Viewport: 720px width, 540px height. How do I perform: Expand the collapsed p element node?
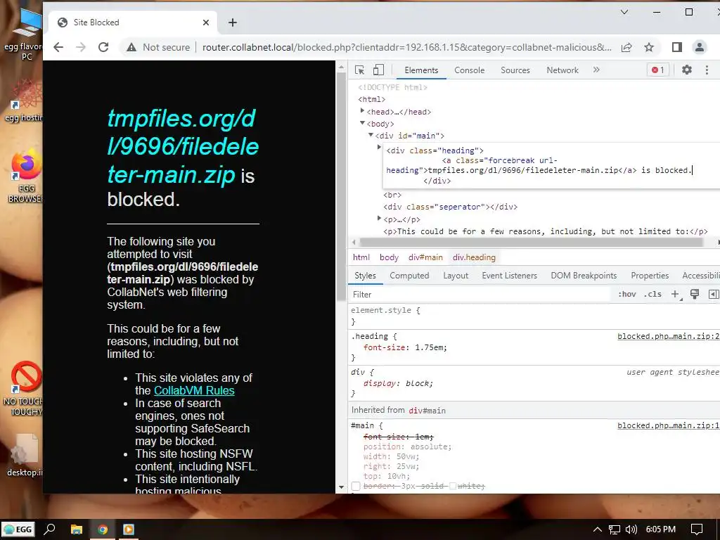[379, 218]
